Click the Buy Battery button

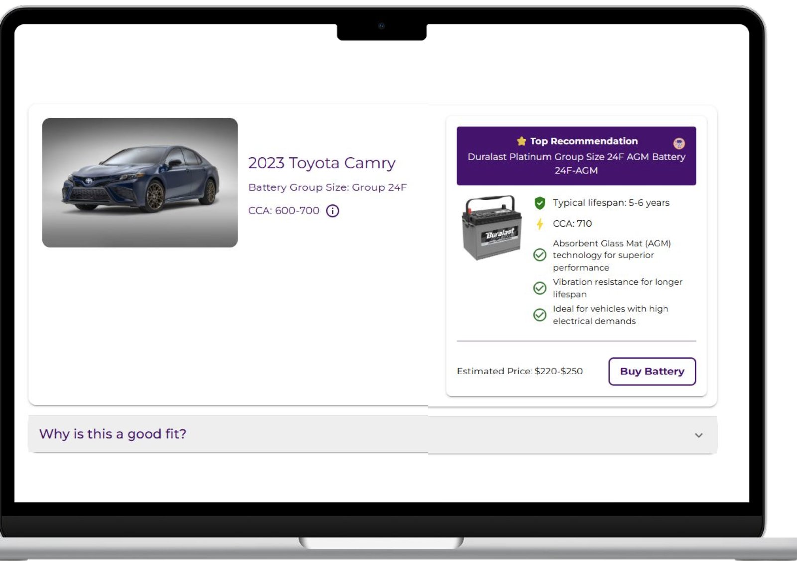coord(652,372)
